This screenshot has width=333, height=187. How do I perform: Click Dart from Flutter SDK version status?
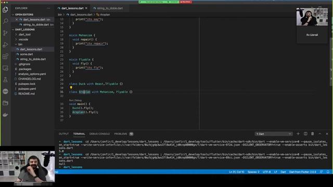tap(303, 172)
